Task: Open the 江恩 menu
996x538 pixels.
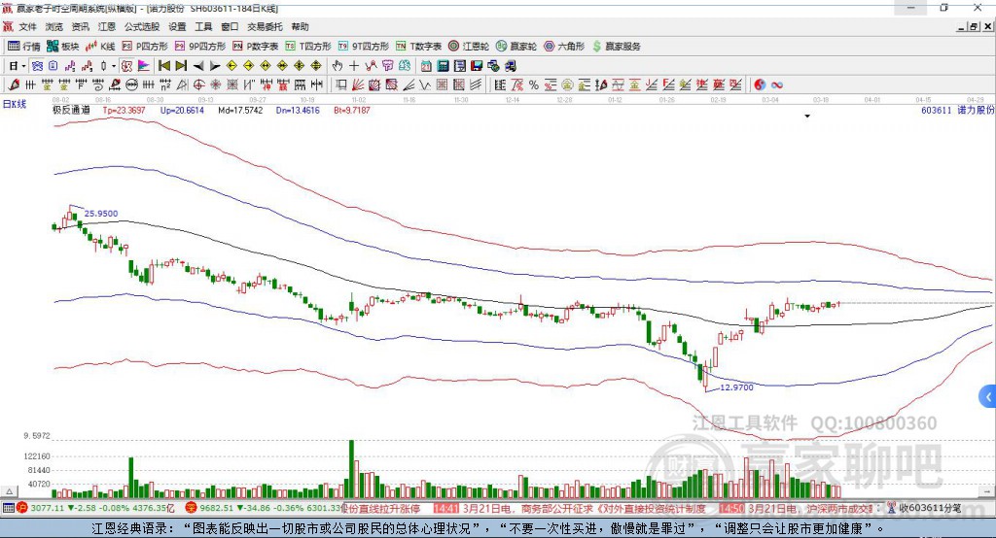Action: click(x=107, y=26)
